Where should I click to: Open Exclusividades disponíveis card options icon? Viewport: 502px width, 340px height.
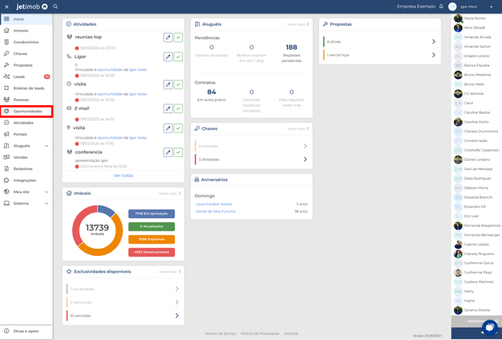pyautogui.click(x=180, y=272)
